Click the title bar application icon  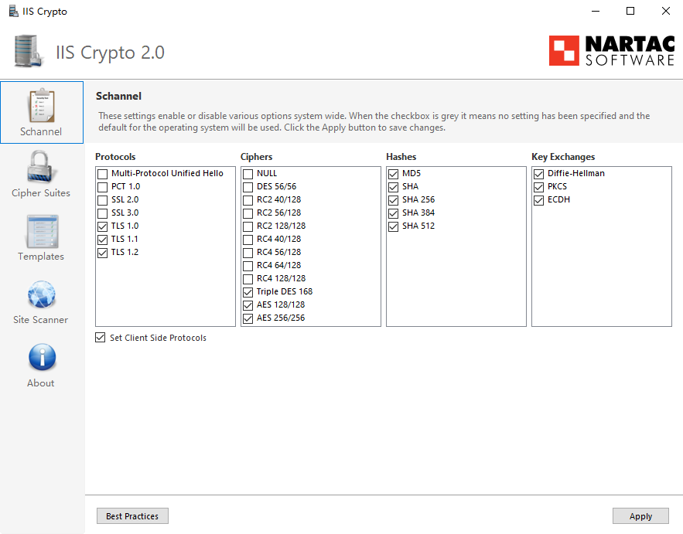[14, 12]
